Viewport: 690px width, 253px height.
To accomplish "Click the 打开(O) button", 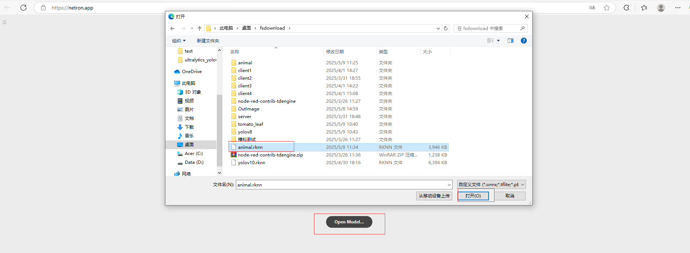I will pos(473,196).
